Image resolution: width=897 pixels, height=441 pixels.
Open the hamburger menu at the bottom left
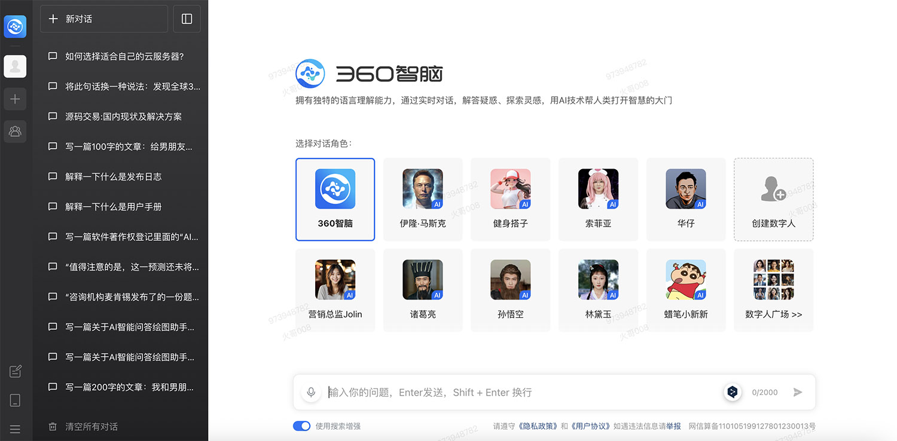(x=16, y=429)
